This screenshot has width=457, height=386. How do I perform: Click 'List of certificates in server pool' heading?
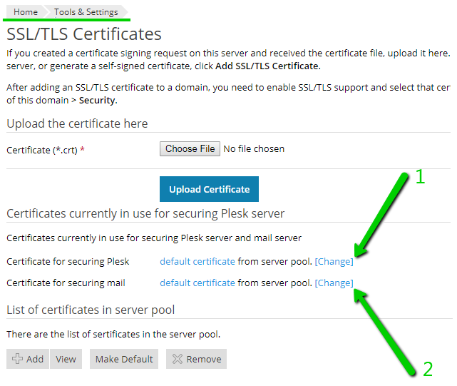[x=91, y=310]
